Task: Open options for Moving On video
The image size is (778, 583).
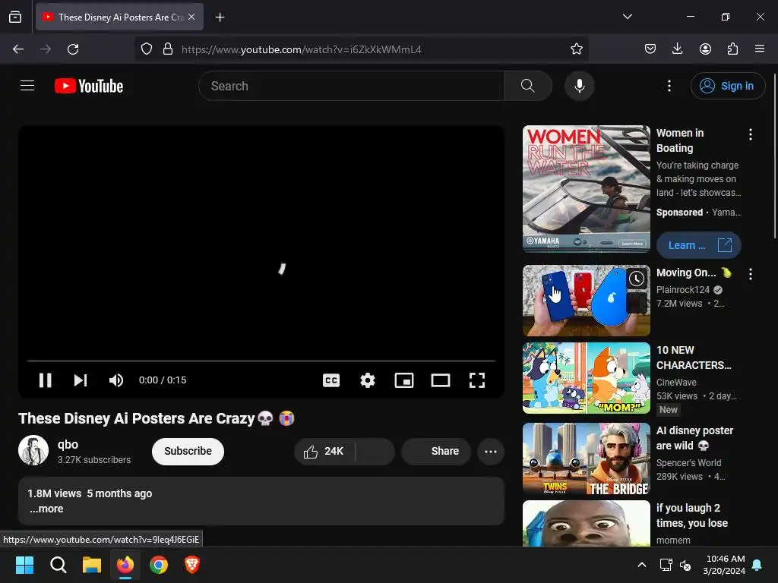Action: (x=750, y=273)
